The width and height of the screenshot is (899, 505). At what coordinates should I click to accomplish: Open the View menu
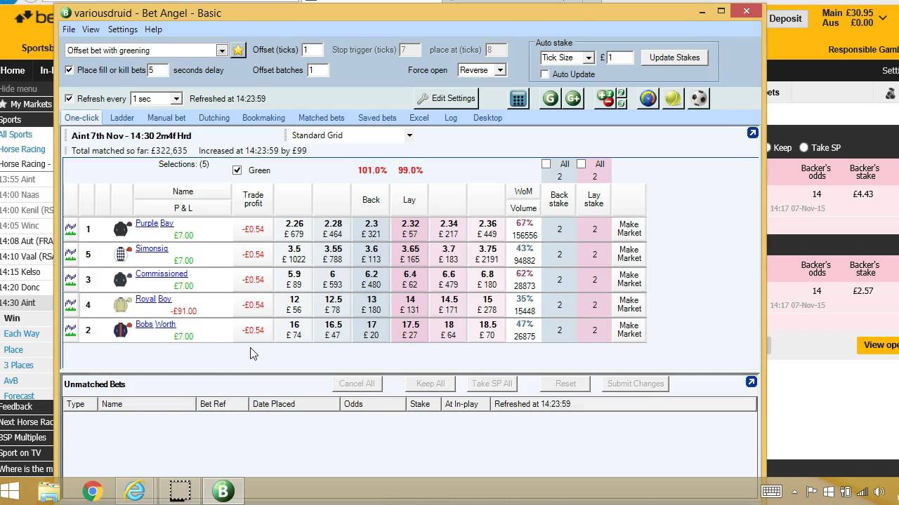[91, 29]
